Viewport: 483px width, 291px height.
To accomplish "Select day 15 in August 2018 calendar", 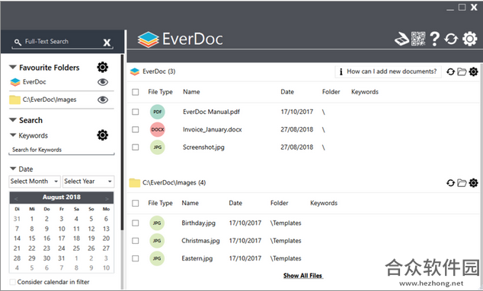I will 32,239.
